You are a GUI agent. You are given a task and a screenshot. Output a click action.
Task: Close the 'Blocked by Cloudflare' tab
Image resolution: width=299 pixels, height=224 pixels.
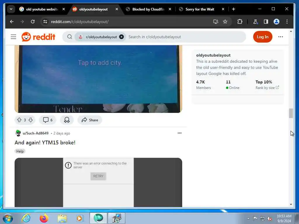(170, 9)
